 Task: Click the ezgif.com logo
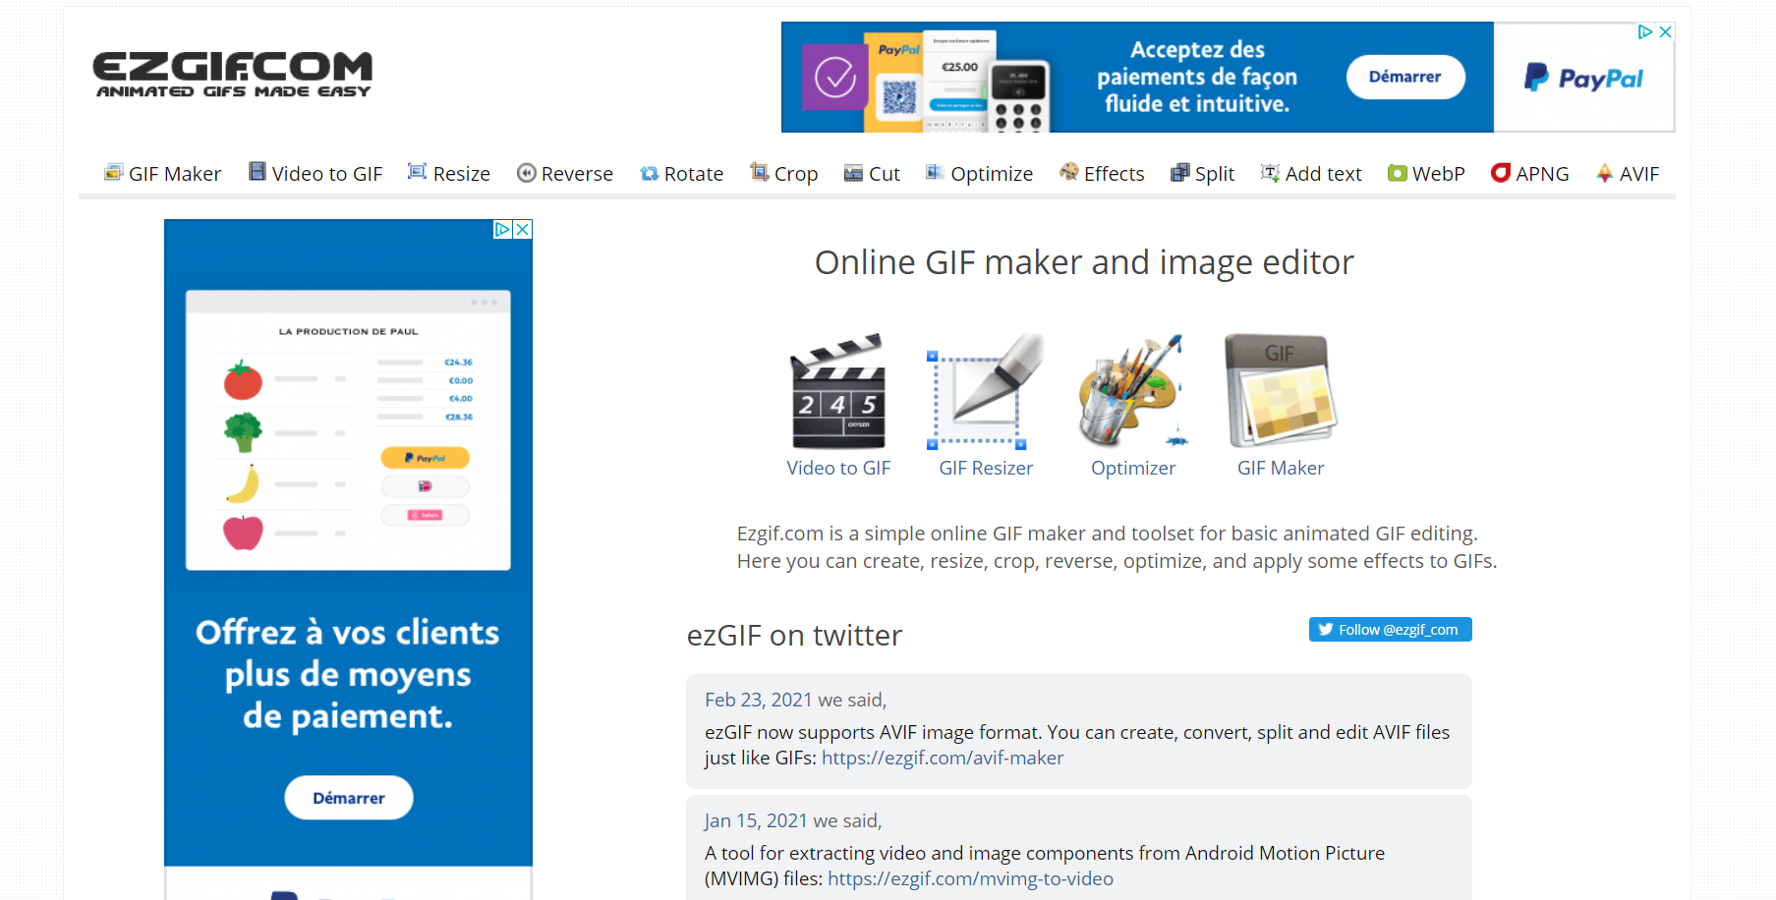pyautogui.click(x=233, y=75)
